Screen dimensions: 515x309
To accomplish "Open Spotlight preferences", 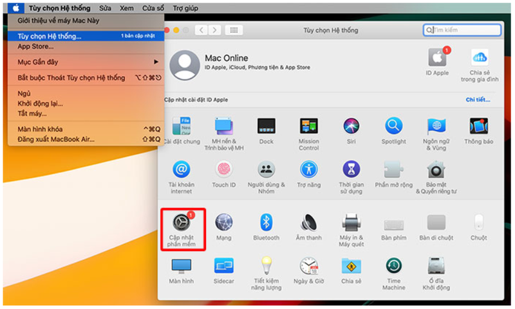I will tap(393, 126).
